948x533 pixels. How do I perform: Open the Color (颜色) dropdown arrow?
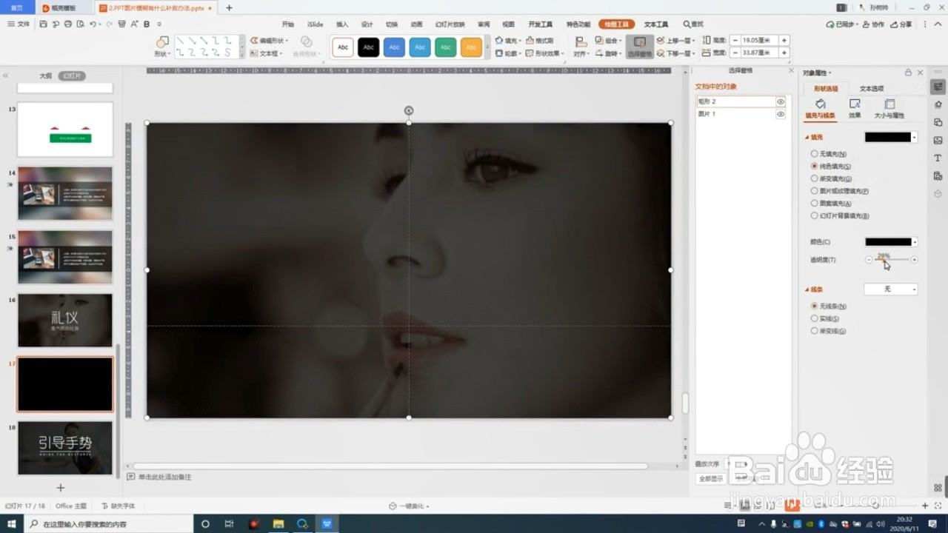pyautogui.click(x=915, y=242)
